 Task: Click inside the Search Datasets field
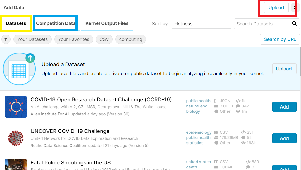click(261, 24)
